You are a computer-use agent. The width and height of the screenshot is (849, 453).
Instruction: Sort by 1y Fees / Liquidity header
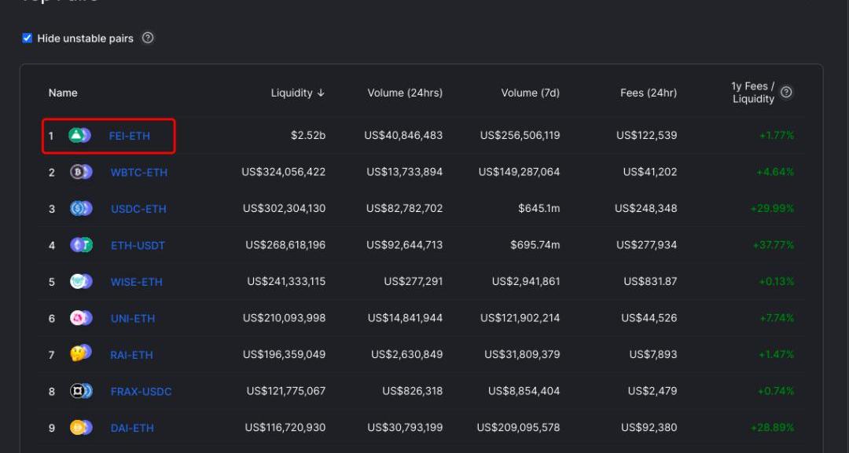pyautogui.click(x=752, y=93)
